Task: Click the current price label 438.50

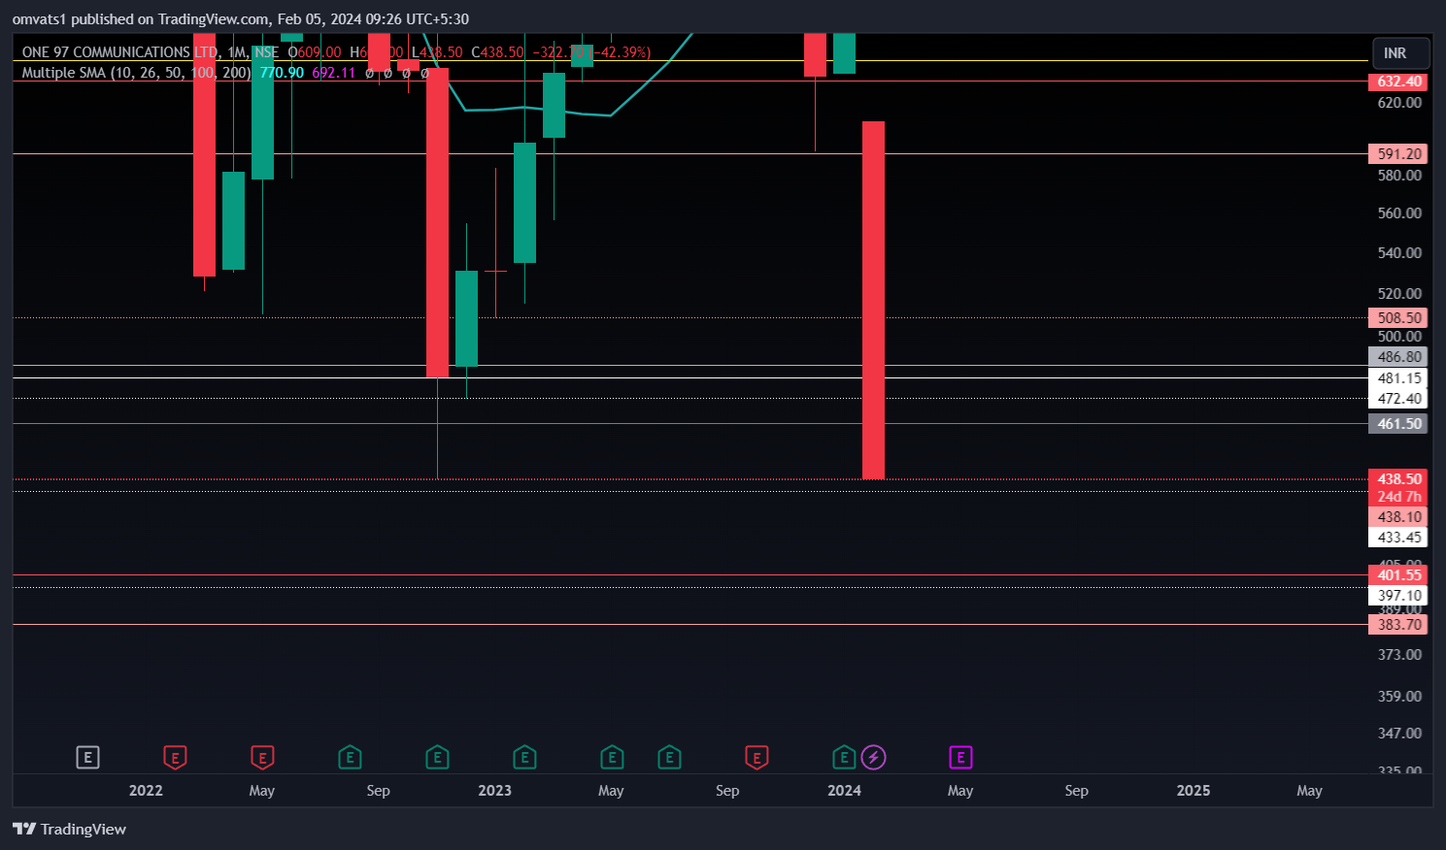Action: pyautogui.click(x=1398, y=478)
